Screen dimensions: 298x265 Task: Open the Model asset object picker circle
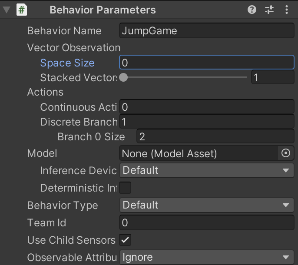[x=286, y=153]
